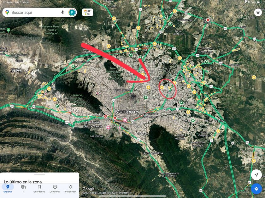Expand the Lo último en la zona panel handle

coord(39,175)
